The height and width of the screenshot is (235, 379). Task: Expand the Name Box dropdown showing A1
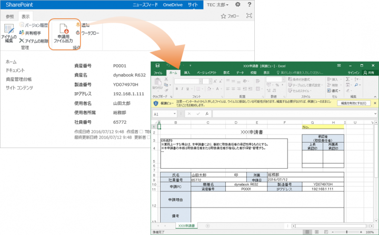(x=175, y=114)
